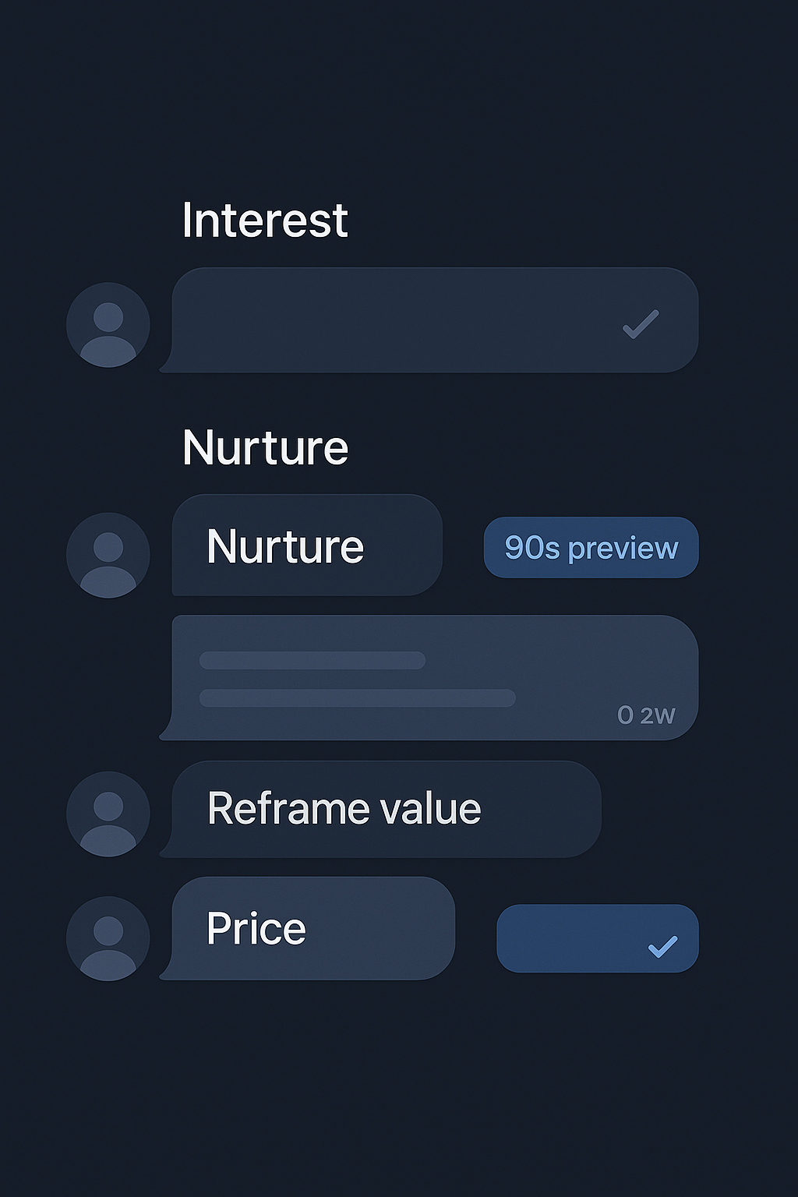Click the Interest section heading
The image size is (798, 1197).
pos(264,221)
